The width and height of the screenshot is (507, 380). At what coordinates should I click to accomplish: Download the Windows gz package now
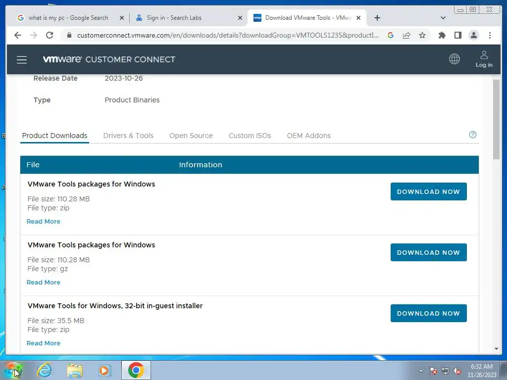(x=428, y=252)
